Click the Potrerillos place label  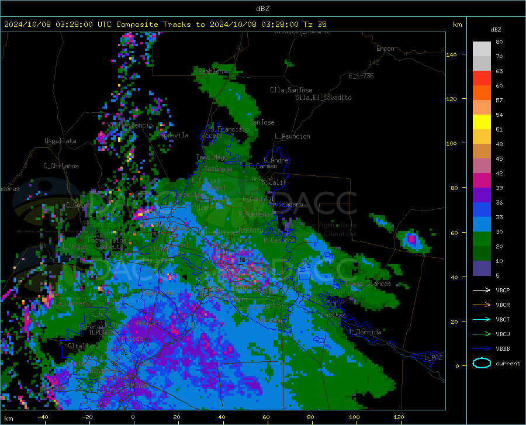pyautogui.click(x=107, y=240)
